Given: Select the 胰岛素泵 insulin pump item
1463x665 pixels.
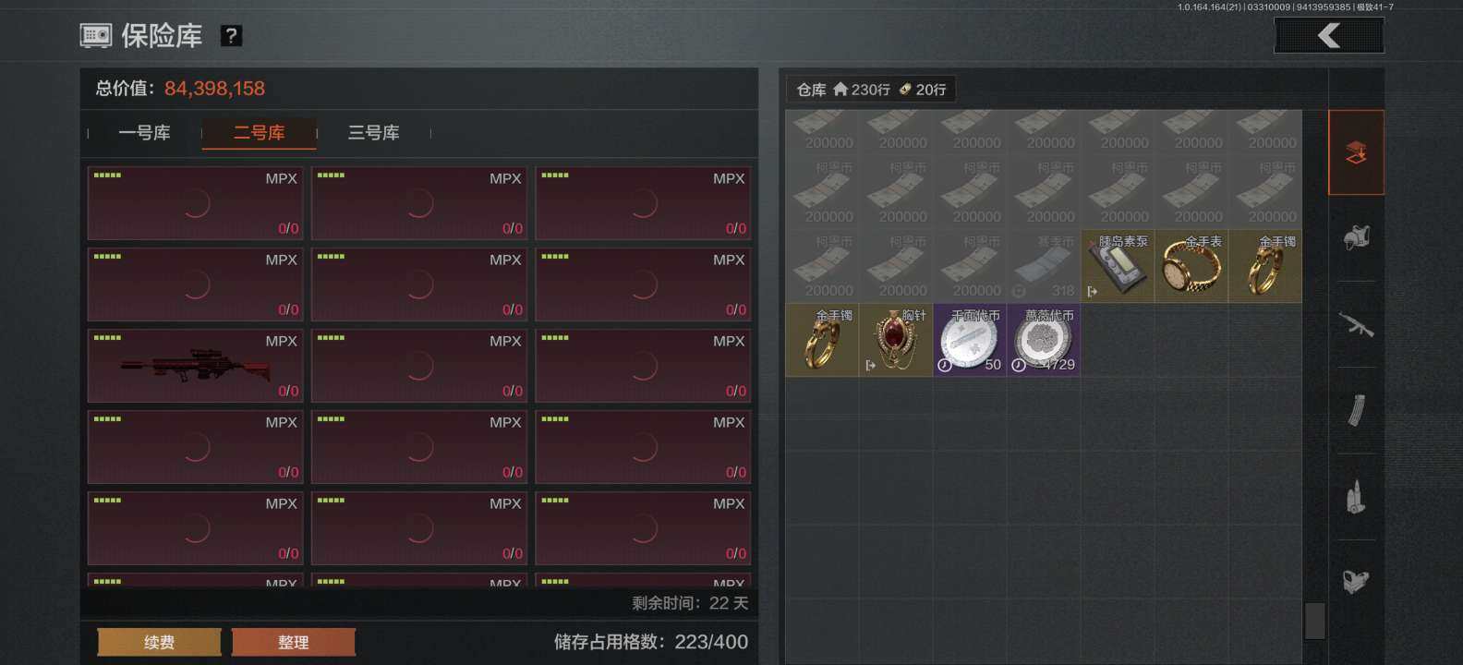Looking at the screenshot, I should pos(1118,266).
